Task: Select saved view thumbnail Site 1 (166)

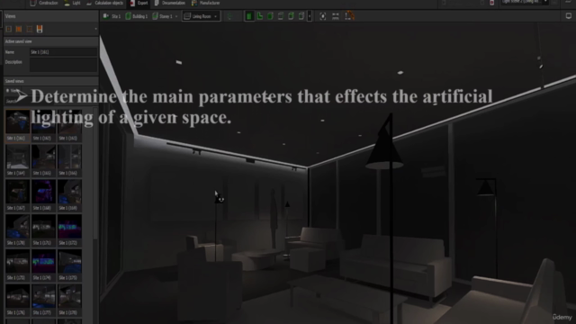Action: tap(69, 160)
